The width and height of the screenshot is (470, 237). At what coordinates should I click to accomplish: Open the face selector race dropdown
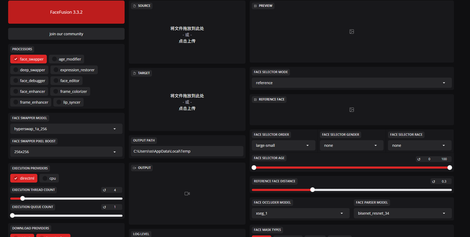coord(420,145)
